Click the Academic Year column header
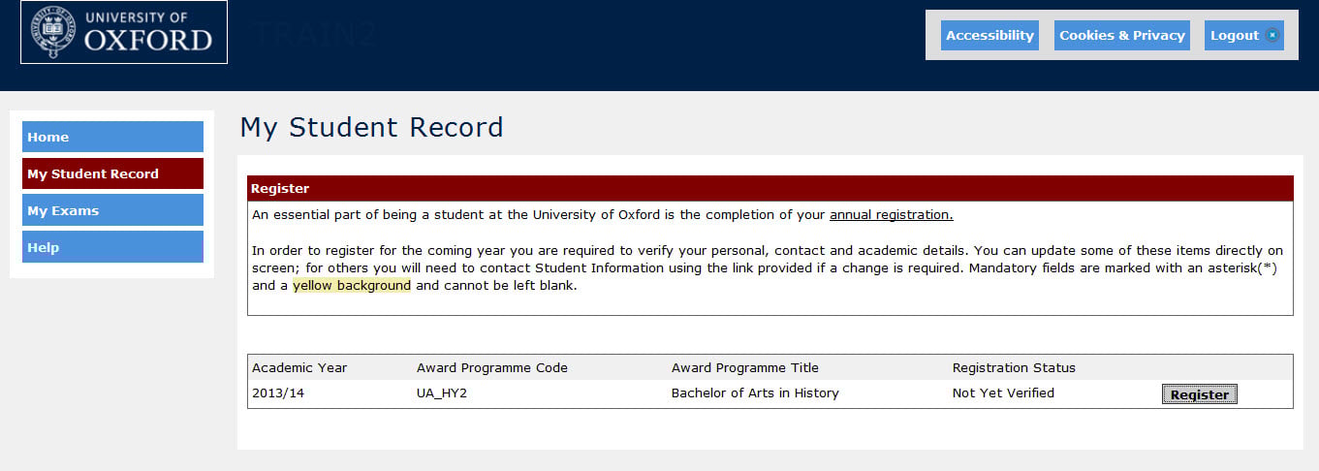The width and height of the screenshot is (1319, 471). (299, 368)
